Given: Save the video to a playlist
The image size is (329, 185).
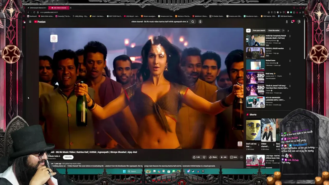Looking at the screenshot, I should pos(234,157).
